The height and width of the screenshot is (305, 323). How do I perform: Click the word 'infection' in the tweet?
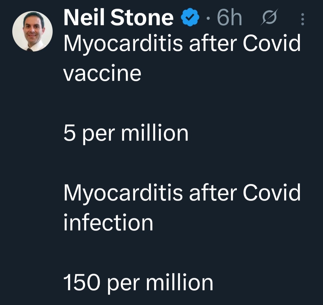click(108, 223)
